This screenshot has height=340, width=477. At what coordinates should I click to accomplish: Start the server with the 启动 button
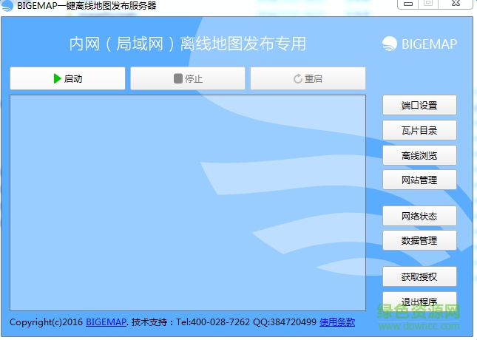click(x=67, y=78)
